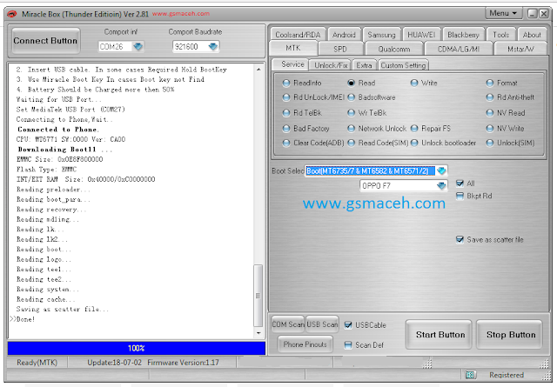Click the log panel scrollbar thumb
Viewport: 557px width, 387px height.
(x=258, y=296)
